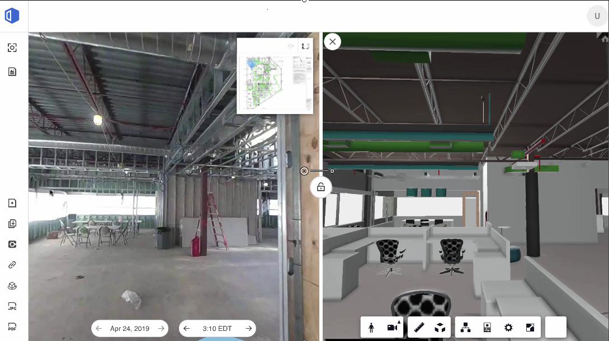This screenshot has height=341, width=609.
Task: Open the object properties panel
Action: (x=487, y=328)
